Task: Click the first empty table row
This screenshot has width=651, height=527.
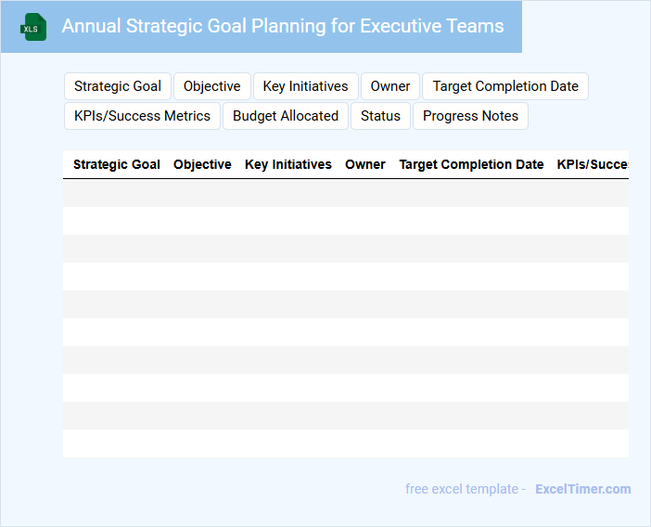Action: pos(345,193)
